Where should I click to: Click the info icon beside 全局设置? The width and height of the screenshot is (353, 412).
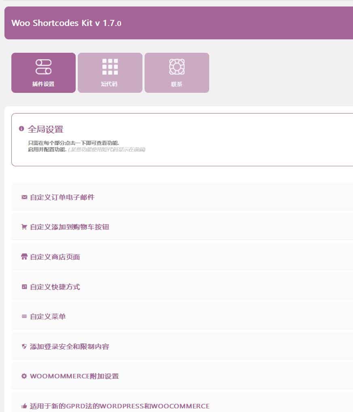21,129
